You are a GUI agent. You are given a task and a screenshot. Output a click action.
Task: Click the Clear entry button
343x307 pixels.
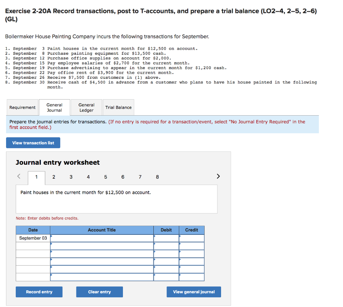pos(99,292)
